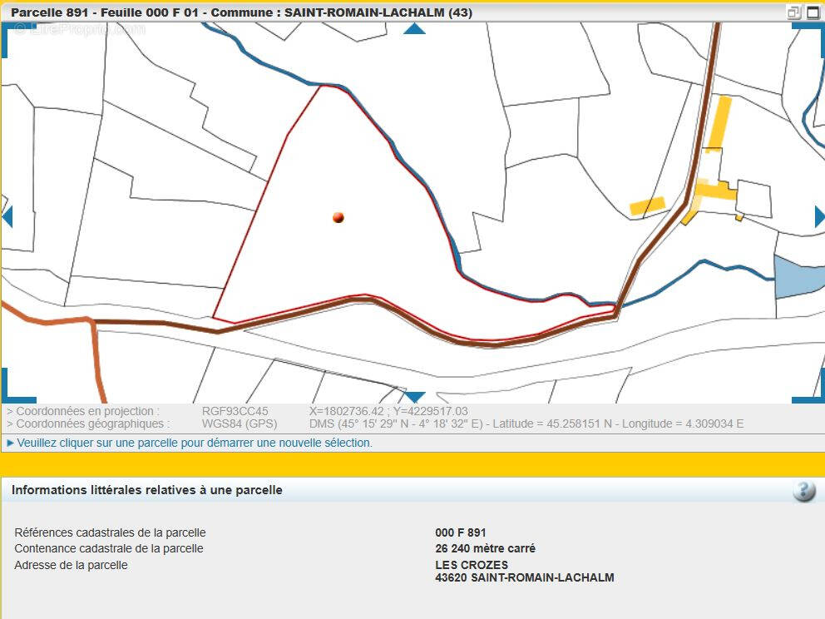
Task: Pan the map north with top arrow
Action: (x=414, y=29)
